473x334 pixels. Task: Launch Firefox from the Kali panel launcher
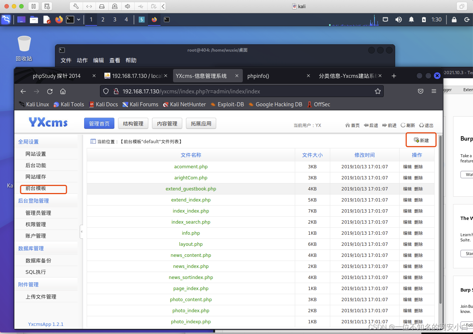pos(59,20)
